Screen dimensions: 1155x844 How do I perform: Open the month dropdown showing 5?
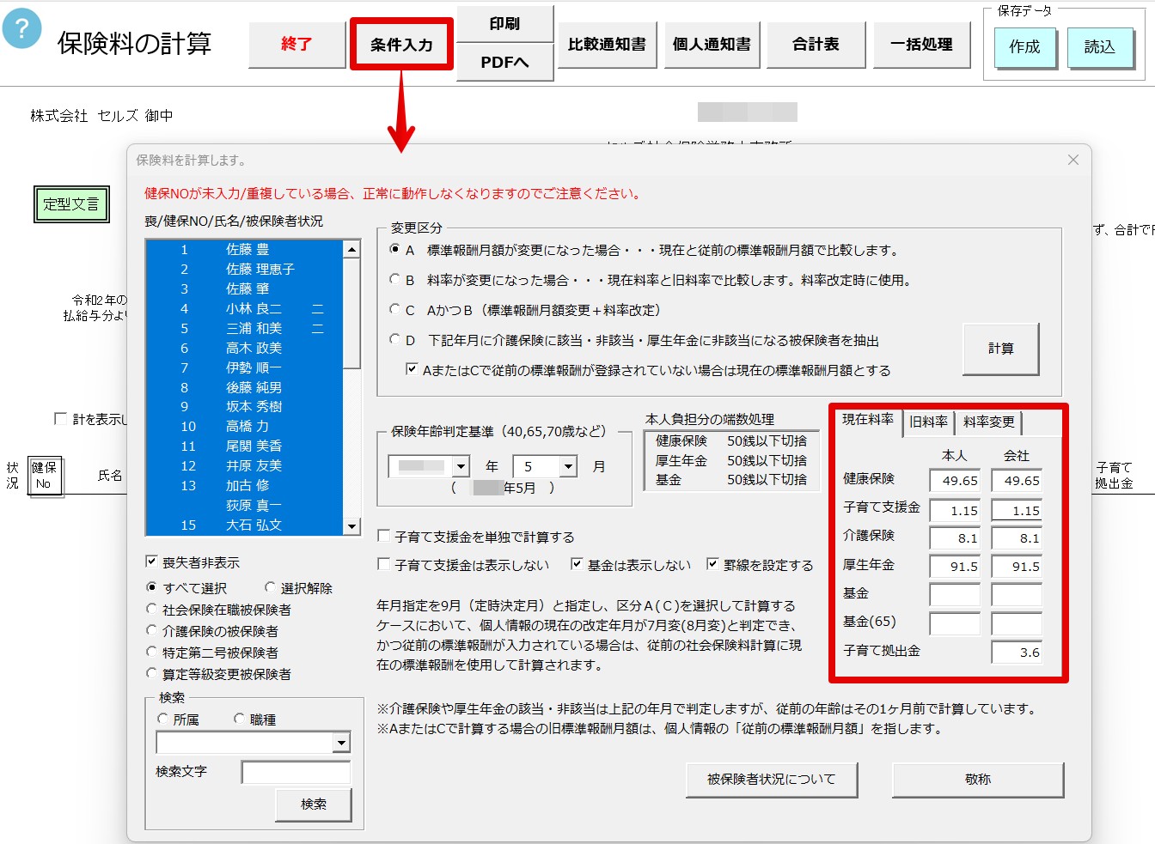568,466
